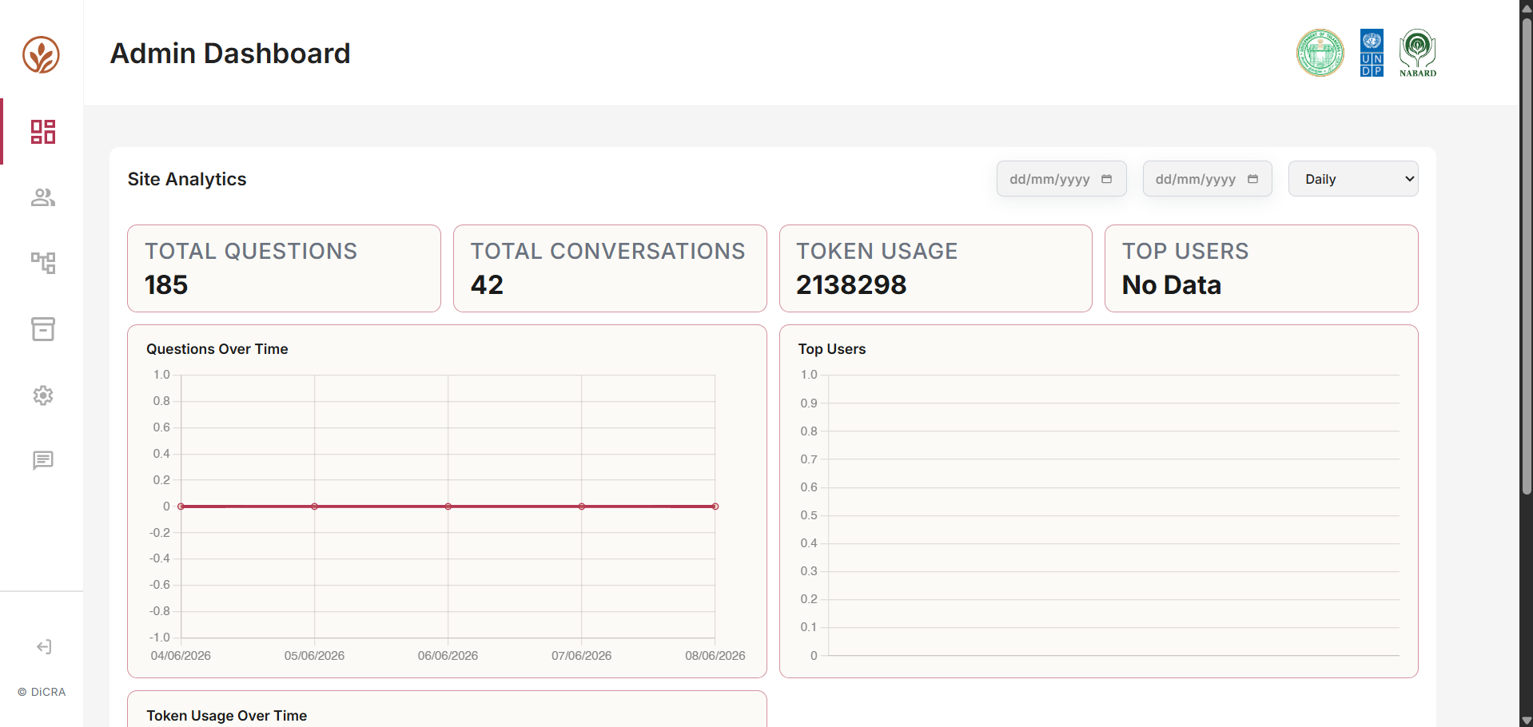1533x727 pixels.
Task: Click the logout arrow icon
Action: coord(44,647)
